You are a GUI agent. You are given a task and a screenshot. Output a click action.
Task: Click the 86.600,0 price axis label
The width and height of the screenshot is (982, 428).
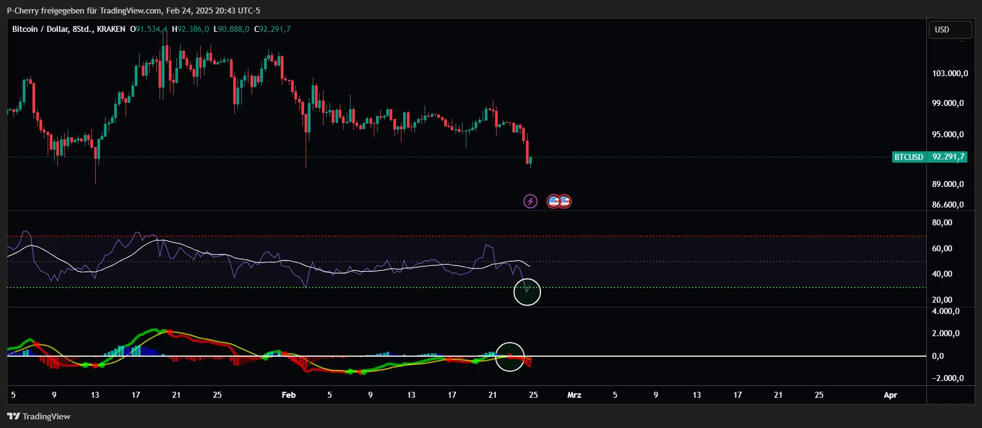tap(948, 205)
